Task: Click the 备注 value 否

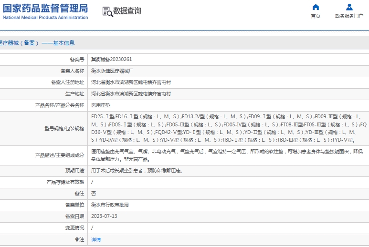Action: pyautogui.click(x=94, y=194)
